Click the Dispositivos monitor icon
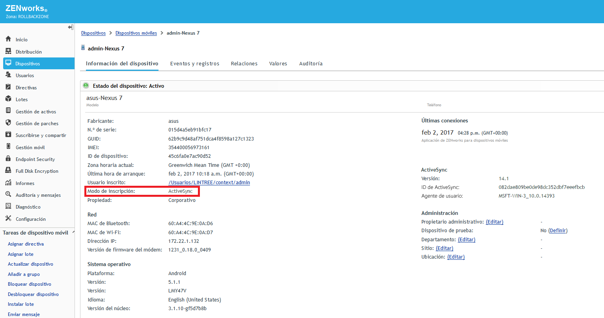 coord(8,63)
